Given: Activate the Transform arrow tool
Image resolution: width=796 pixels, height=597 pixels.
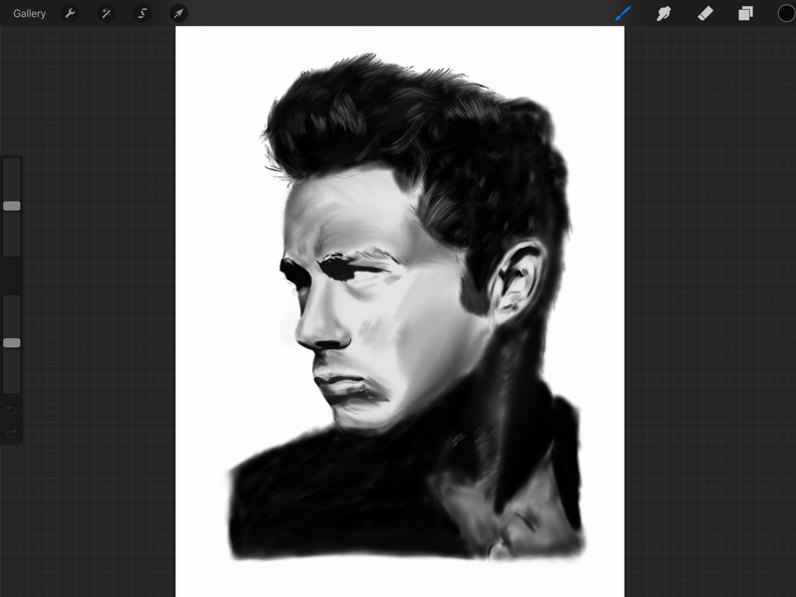Looking at the screenshot, I should [178, 14].
